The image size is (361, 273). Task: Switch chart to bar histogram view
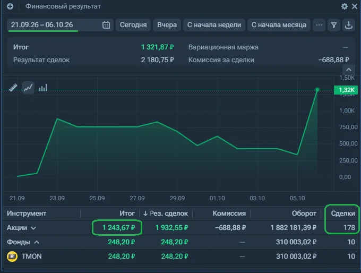pyautogui.click(x=43, y=88)
